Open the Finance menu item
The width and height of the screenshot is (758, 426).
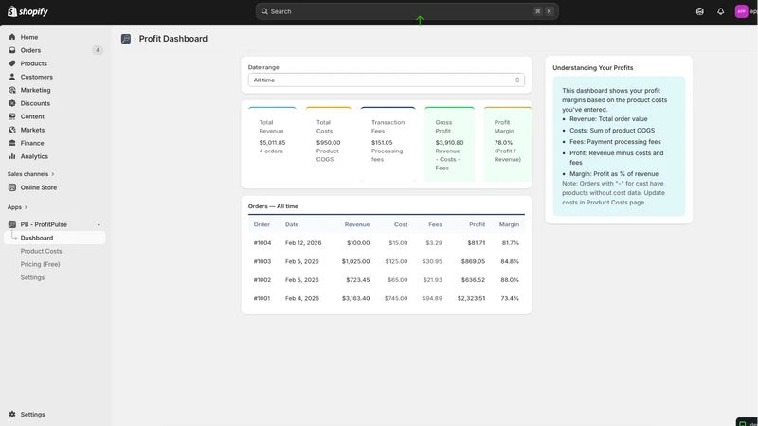pos(32,143)
